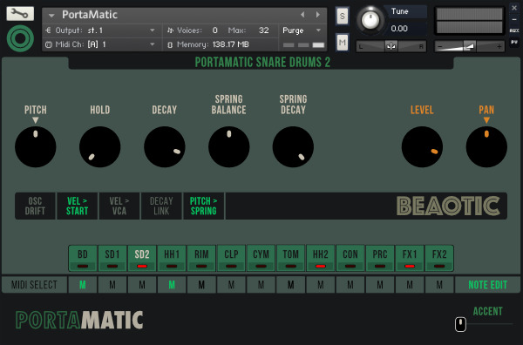This screenshot has height=345, width=523.
Task: Toggle the PV button in header
Action: 514,43
